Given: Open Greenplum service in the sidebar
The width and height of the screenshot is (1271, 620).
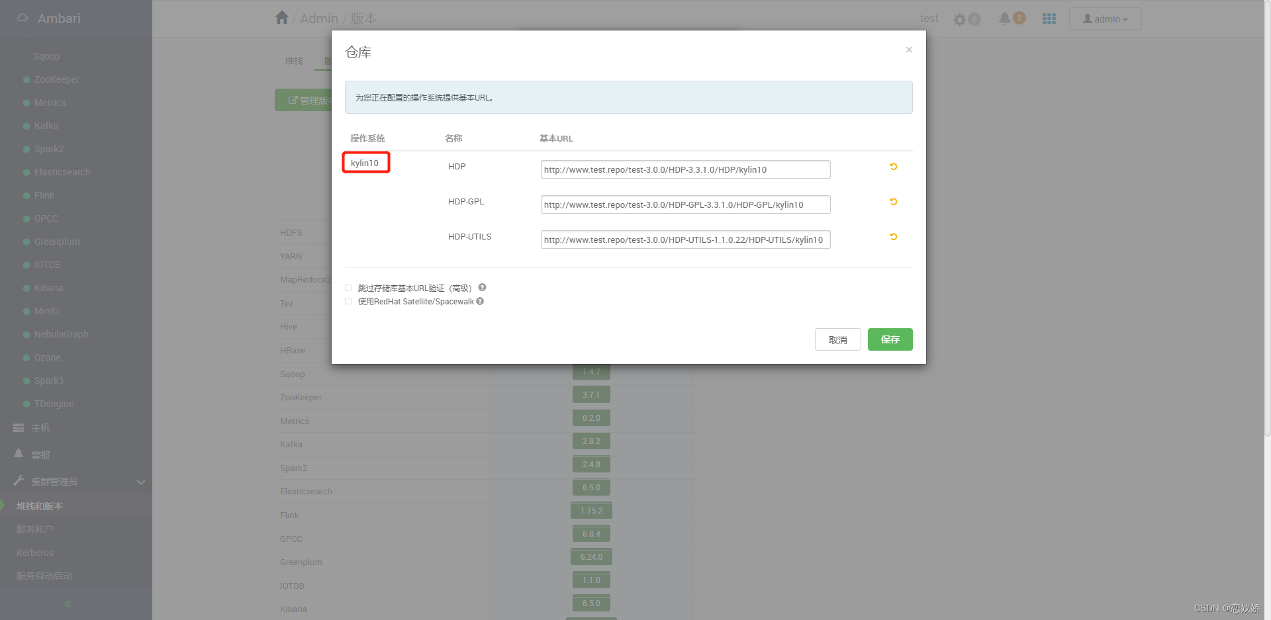Looking at the screenshot, I should click(x=57, y=242).
